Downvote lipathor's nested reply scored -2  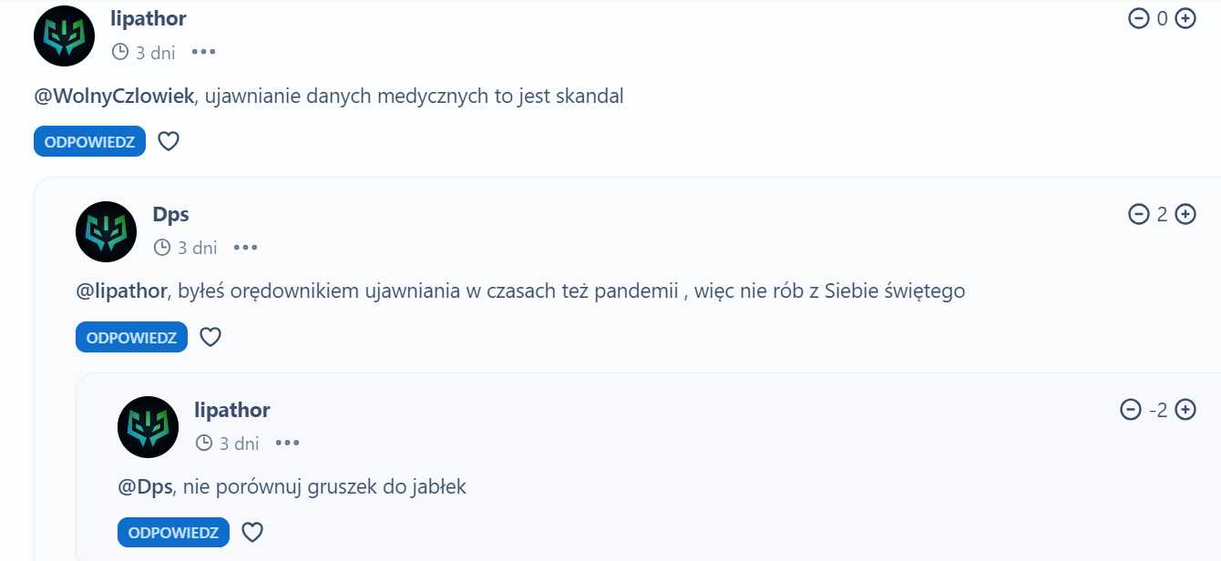1130,410
